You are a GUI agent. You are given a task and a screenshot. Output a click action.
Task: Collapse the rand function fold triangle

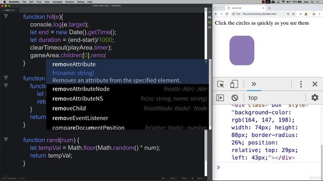[6, 140]
